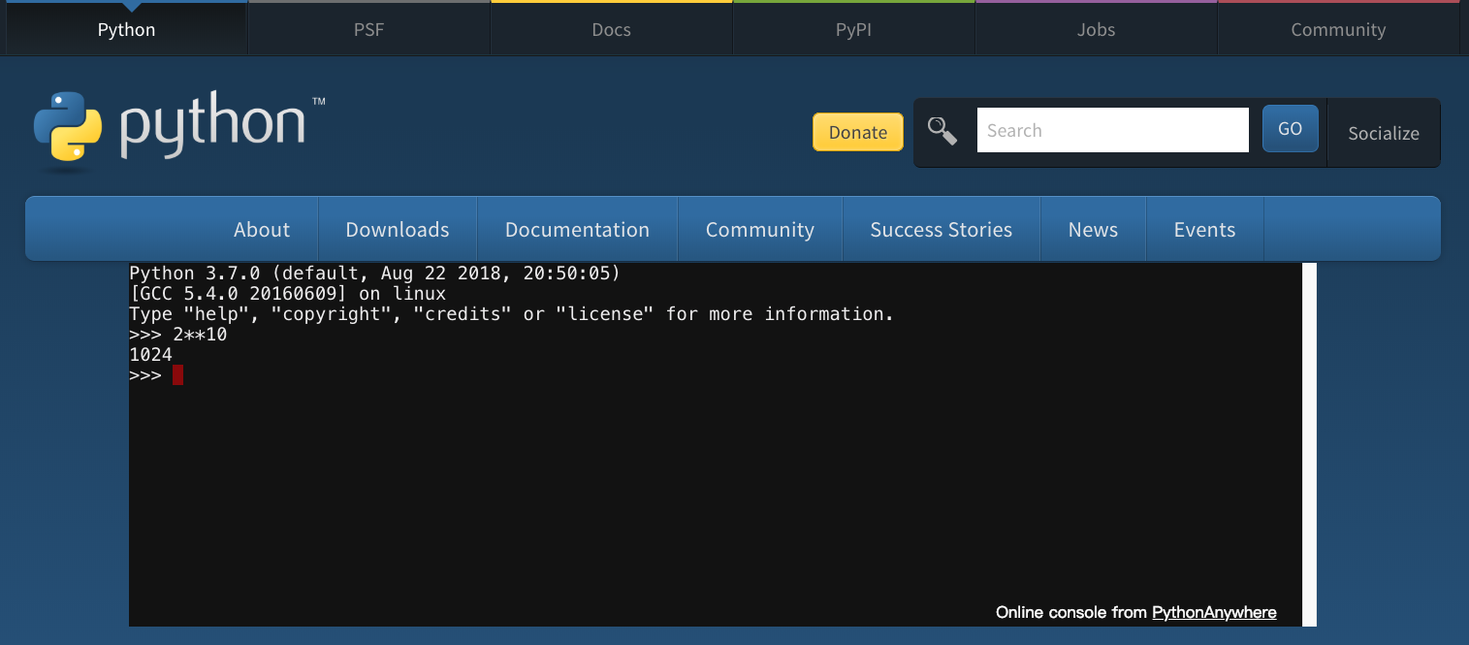Click the yellow Donate button
Viewport: 1469px width, 645px height.
(858, 132)
